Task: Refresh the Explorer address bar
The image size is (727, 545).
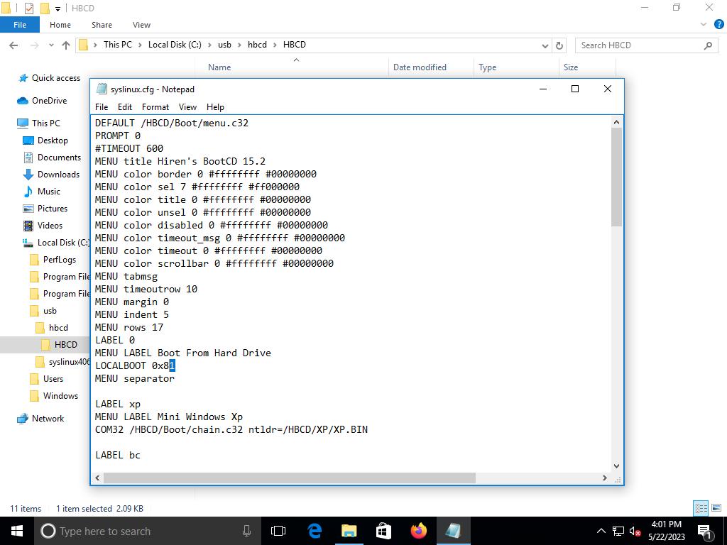Action: coord(559,45)
